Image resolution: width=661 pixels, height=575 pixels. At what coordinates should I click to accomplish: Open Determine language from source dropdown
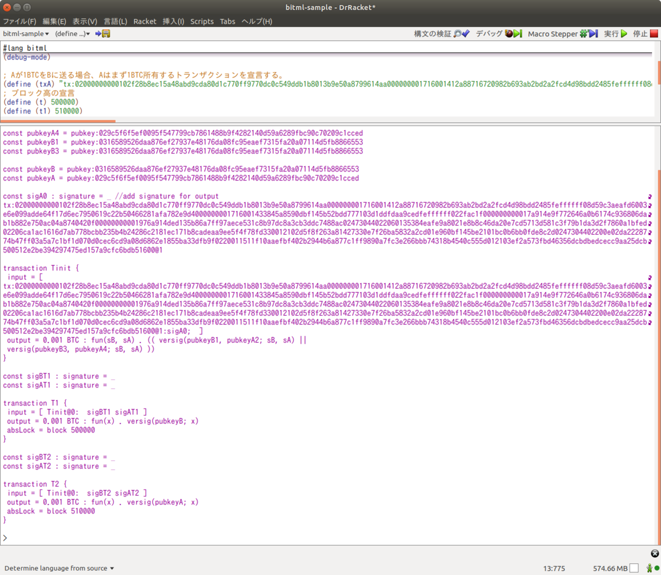click(x=59, y=568)
